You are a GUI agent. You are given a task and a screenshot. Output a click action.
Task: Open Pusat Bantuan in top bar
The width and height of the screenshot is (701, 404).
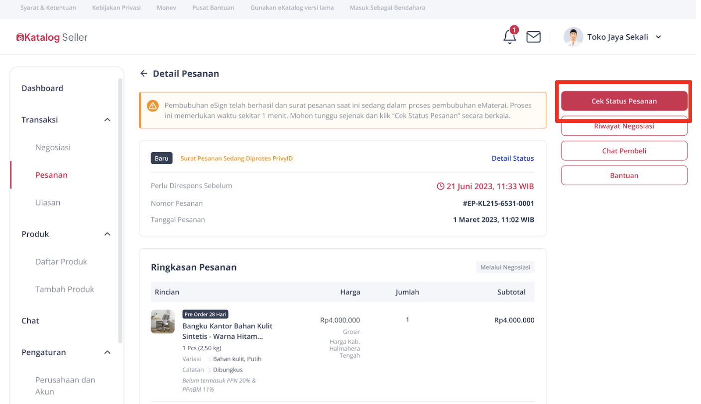[213, 8]
